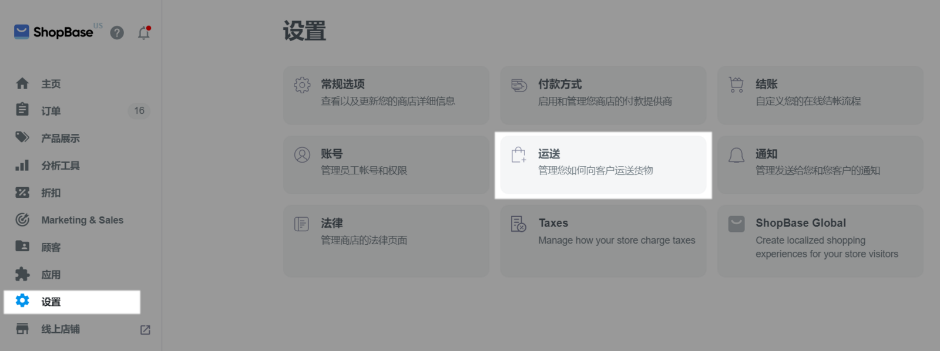This screenshot has width=940, height=351.
Task: Click the bell icon on 通知 card
Action: (x=736, y=155)
